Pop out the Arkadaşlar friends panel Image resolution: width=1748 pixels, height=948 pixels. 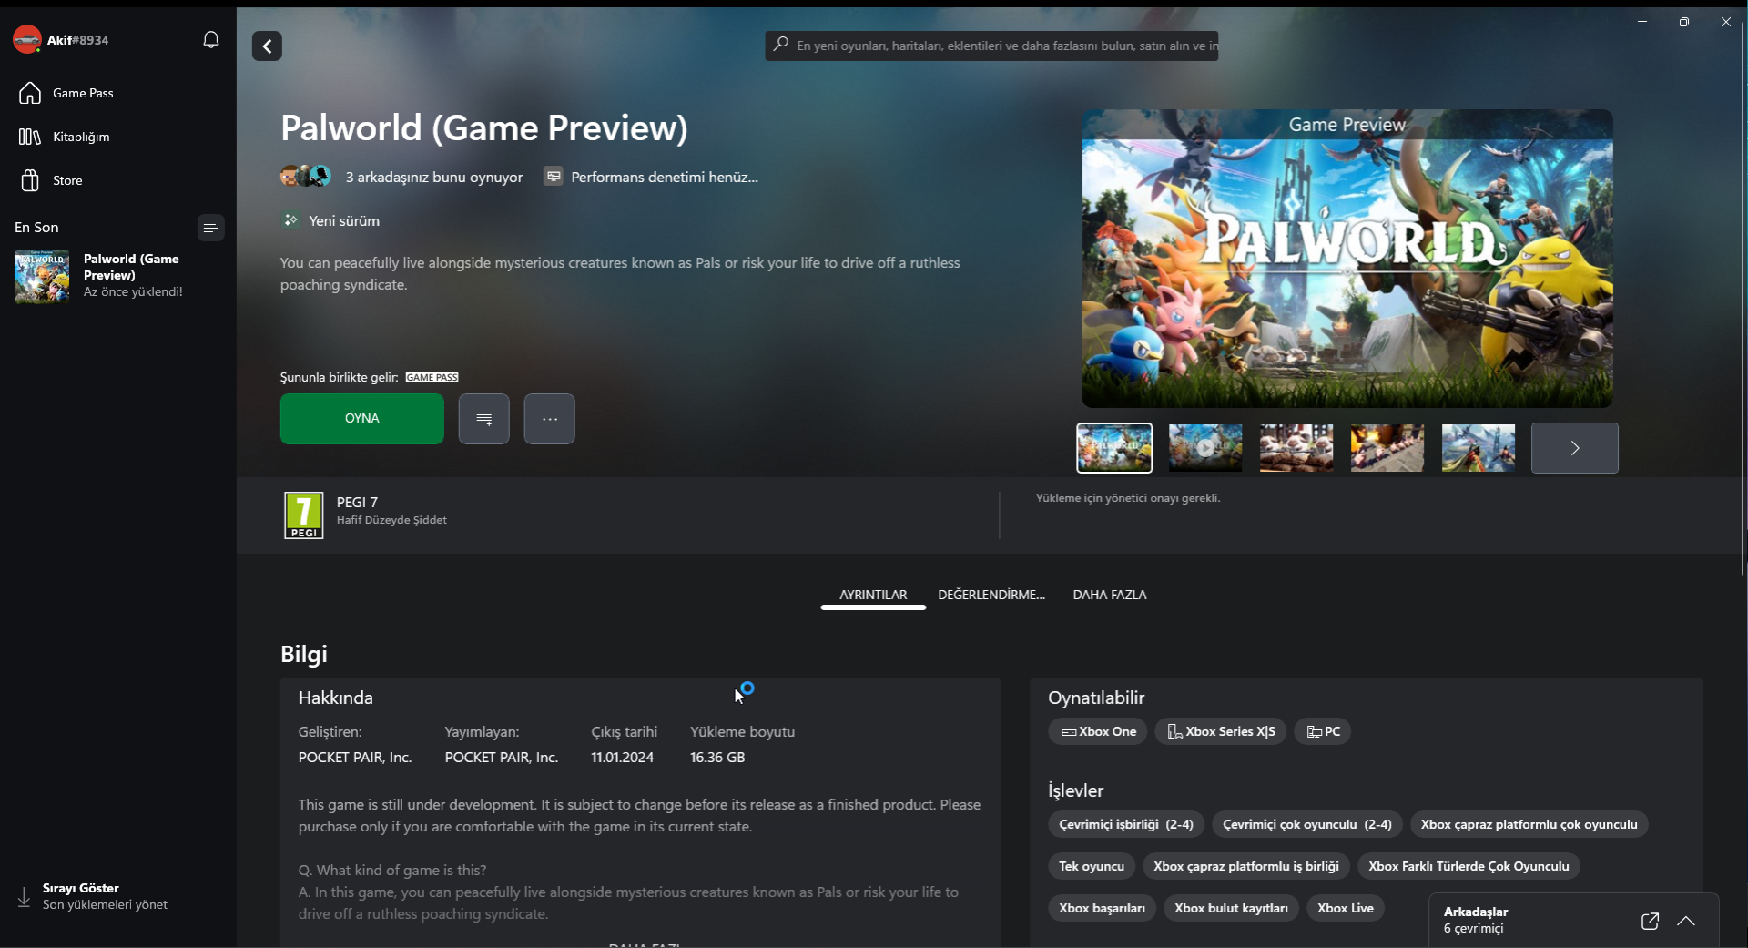coord(1650,921)
